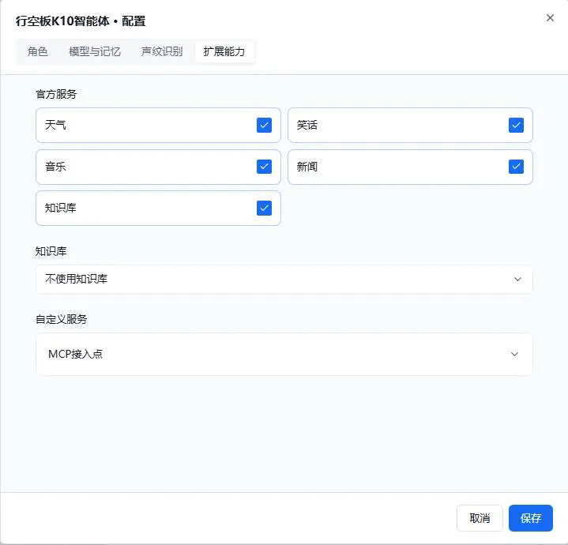Click the 天气 label text
568x545 pixels.
(55, 126)
